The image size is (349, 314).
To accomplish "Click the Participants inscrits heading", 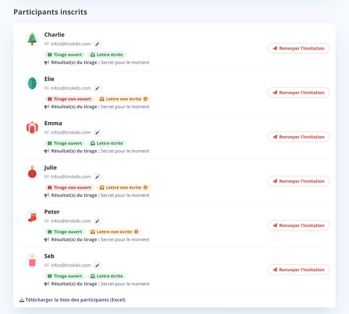I will 50,12.
